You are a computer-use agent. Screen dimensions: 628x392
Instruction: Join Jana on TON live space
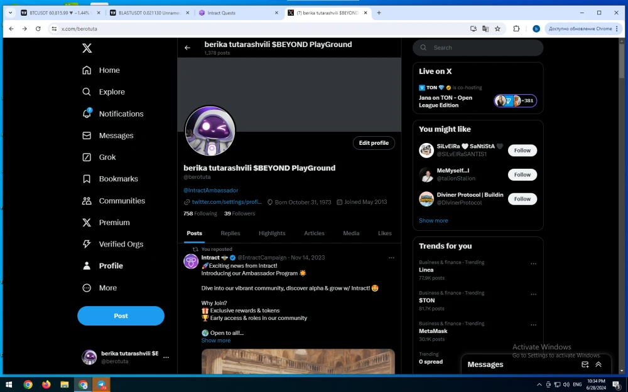click(x=478, y=97)
